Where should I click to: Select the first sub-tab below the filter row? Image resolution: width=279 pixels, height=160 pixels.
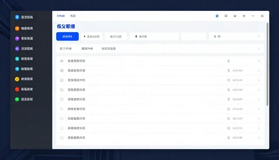coord(66,49)
